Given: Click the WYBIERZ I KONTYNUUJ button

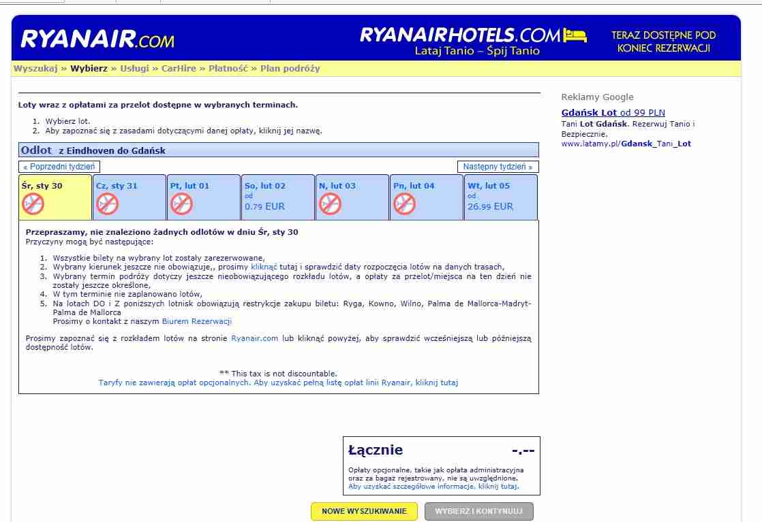Looking at the screenshot, I should pyautogui.click(x=478, y=511).
